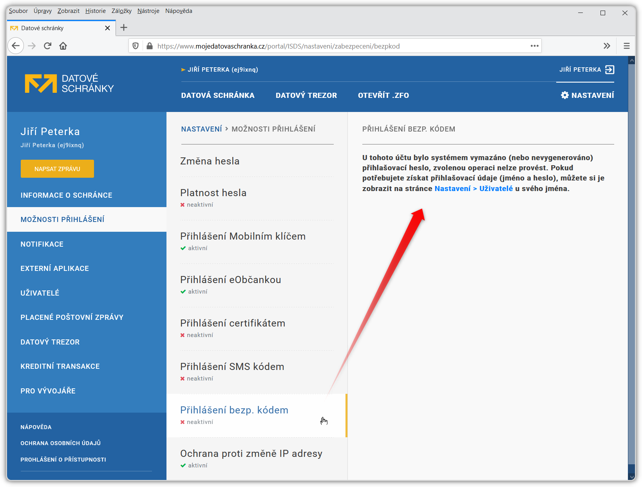Open page actions three-dot menu
Screen dimensions: 642x487
534,46
